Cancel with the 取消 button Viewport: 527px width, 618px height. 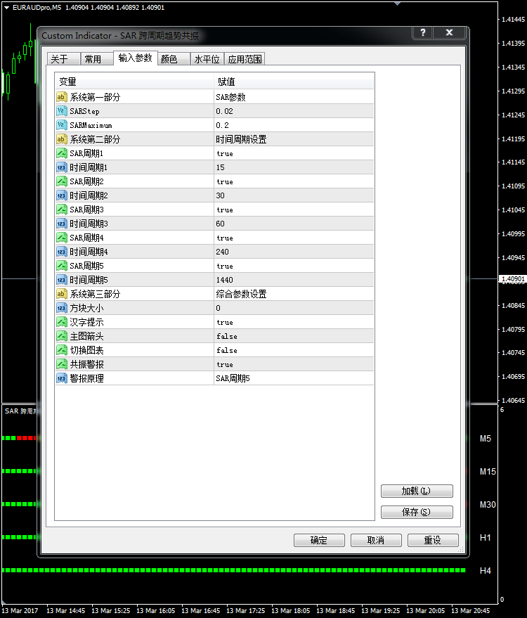point(376,540)
